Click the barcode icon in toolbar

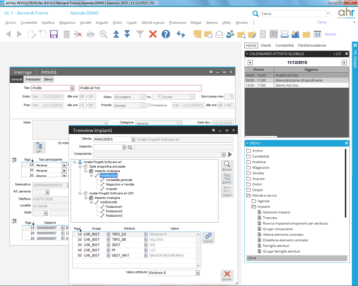[274, 34]
